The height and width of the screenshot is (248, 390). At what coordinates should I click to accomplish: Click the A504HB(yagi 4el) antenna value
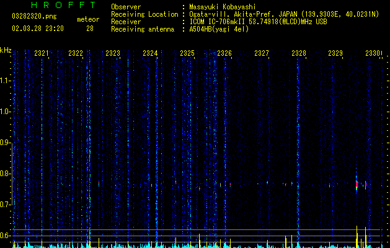219,29
